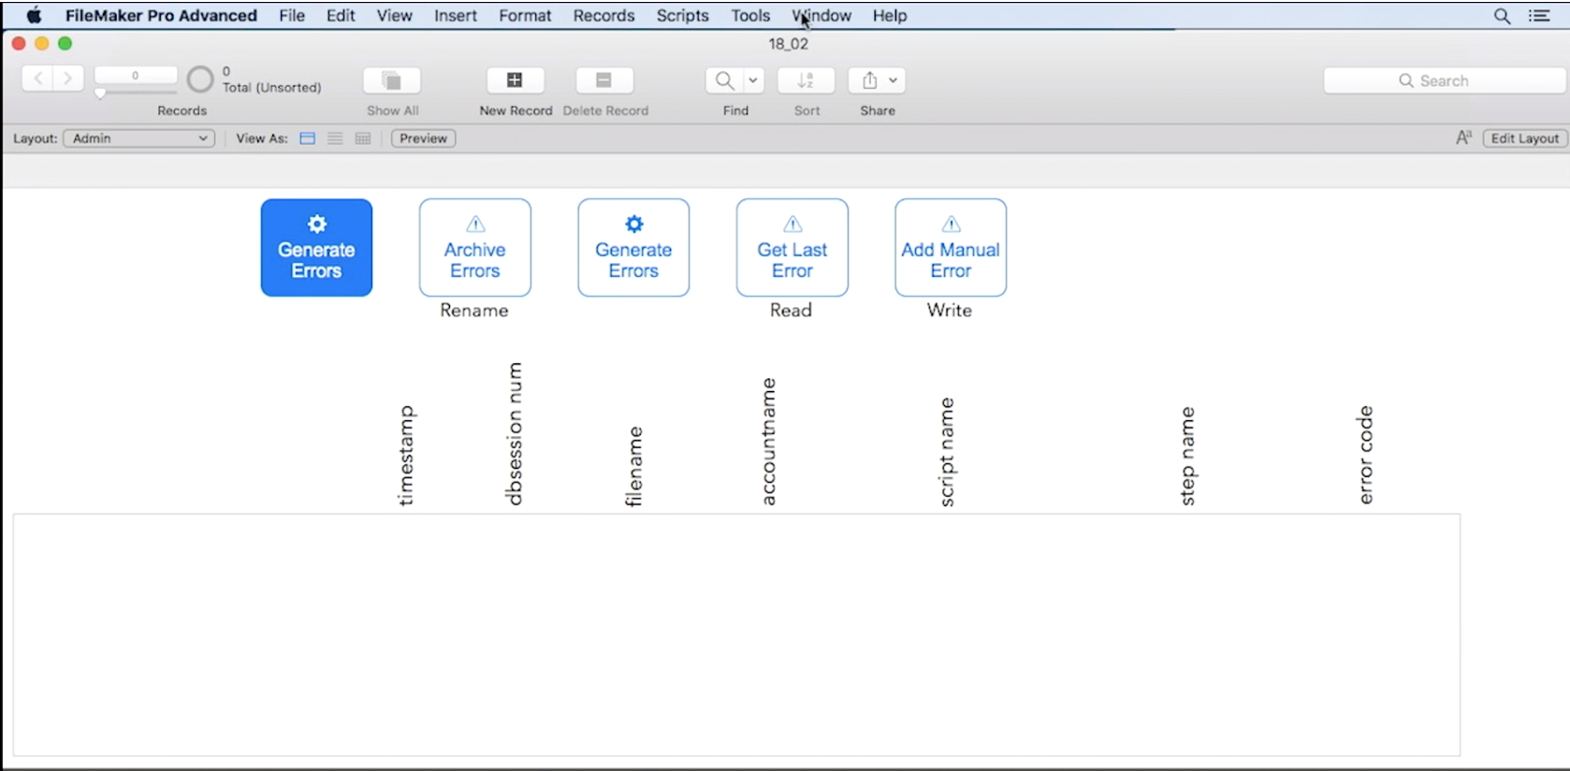Click the Archive Errors button
This screenshot has width=1570, height=771.
474,248
